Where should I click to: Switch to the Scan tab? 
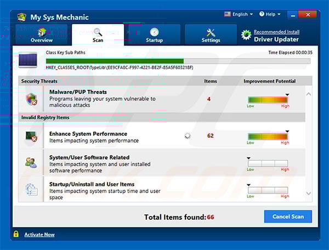click(x=98, y=35)
